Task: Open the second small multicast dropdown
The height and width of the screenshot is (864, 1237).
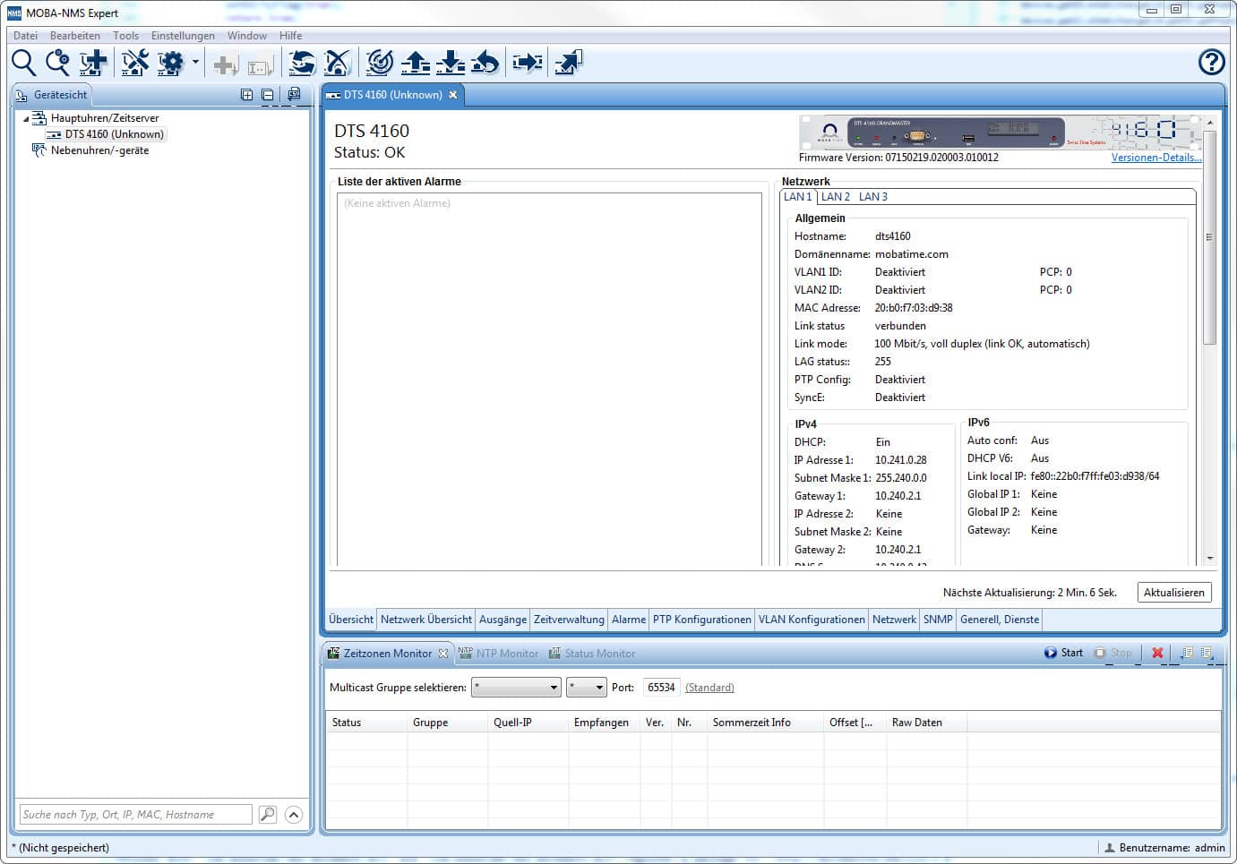Action: coord(587,688)
